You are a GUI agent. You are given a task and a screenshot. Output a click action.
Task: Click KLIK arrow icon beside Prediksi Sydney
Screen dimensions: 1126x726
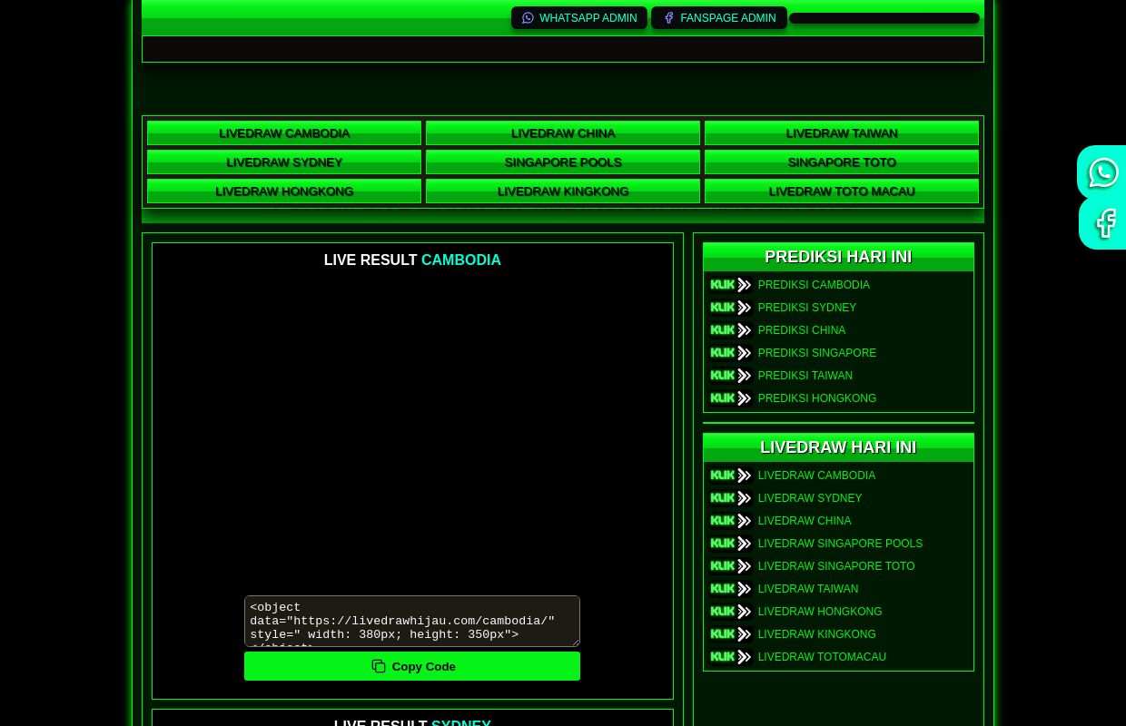(x=731, y=308)
